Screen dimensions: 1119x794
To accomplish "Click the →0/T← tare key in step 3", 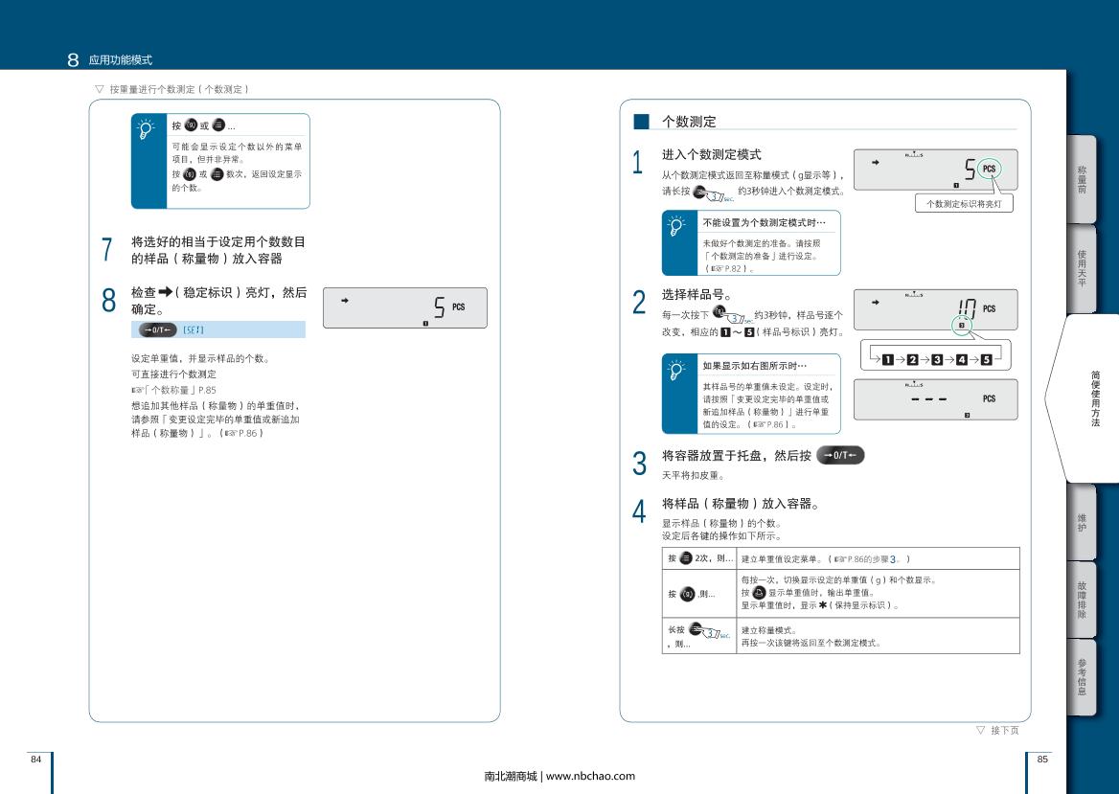I will pos(840,456).
